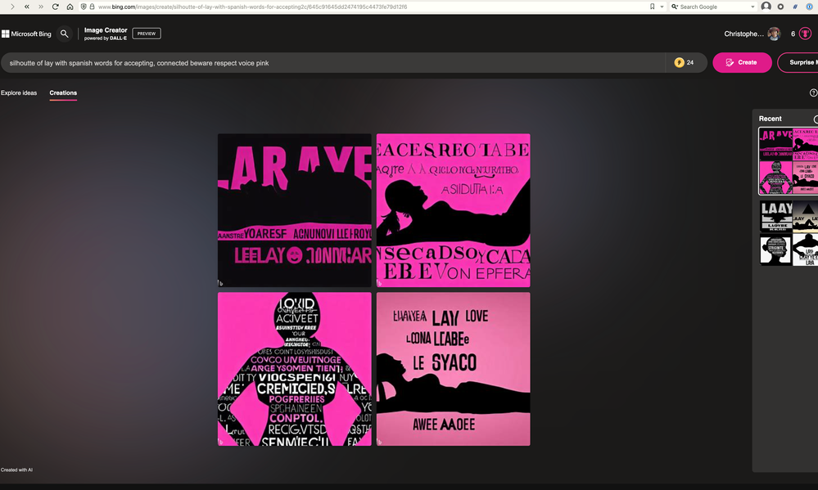Open the browser home page

pos(70,7)
